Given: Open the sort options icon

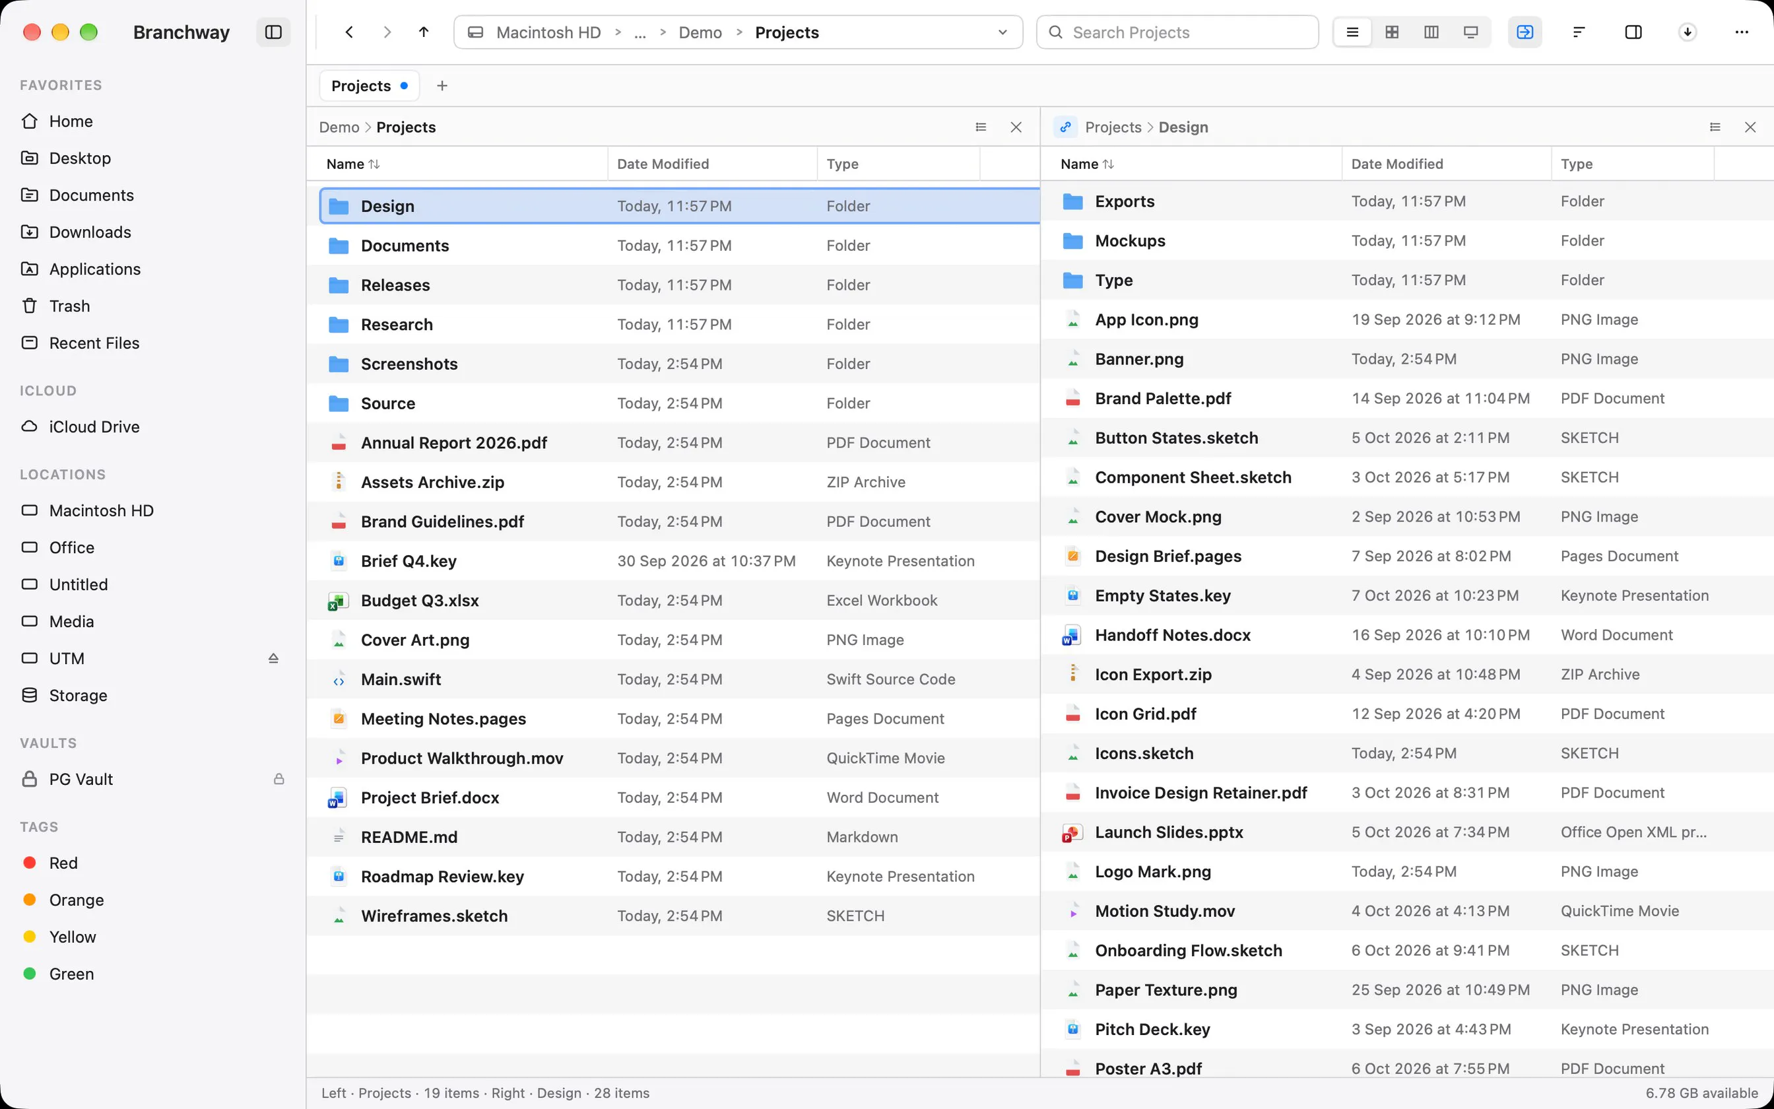Looking at the screenshot, I should 1579,32.
